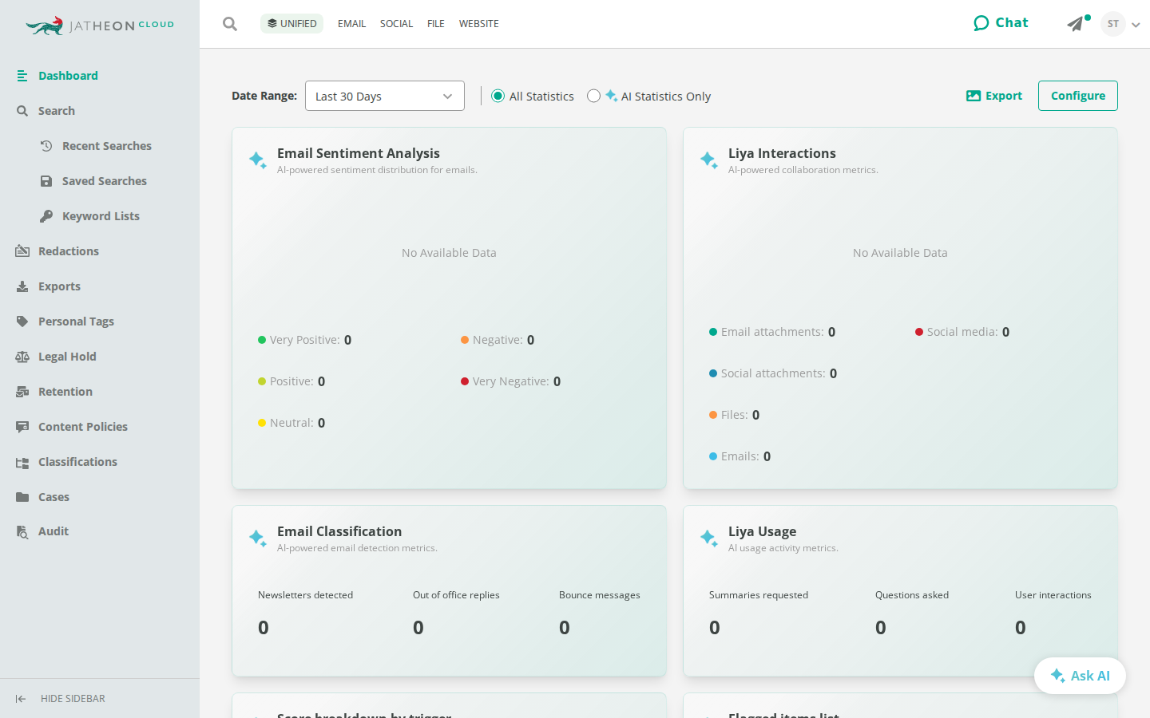Click the Questions asked metric label

912,595
